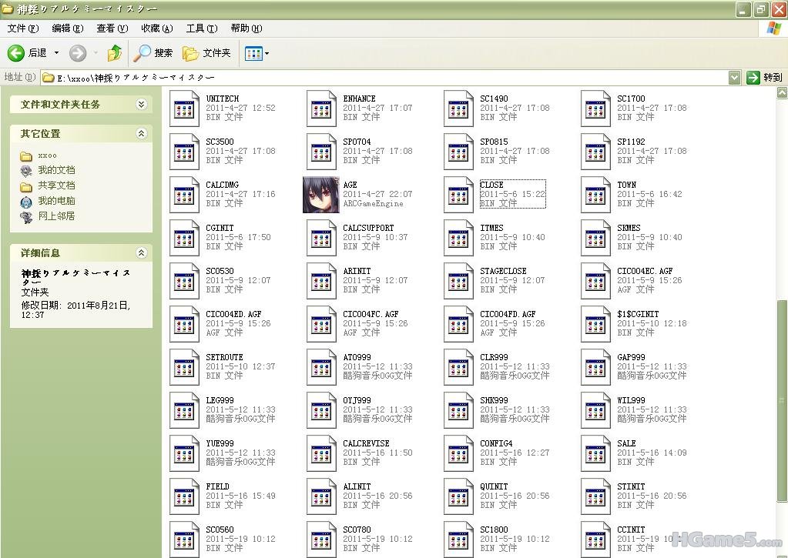Open the 查看(V) menu
Viewport: 788px width, 558px height.
click(x=112, y=28)
